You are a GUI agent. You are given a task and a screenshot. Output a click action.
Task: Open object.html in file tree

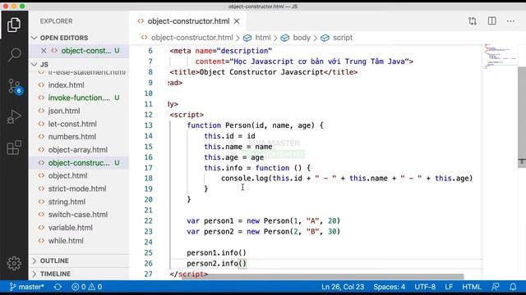click(67, 175)
